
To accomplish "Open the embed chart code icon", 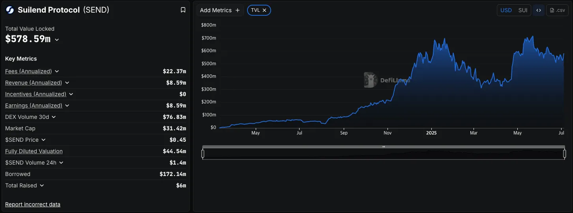I will (539, 10).
